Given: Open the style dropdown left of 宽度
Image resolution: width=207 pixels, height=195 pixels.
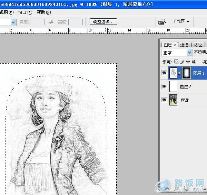Looking at the screenshot, I should click(x=13, y=22).
